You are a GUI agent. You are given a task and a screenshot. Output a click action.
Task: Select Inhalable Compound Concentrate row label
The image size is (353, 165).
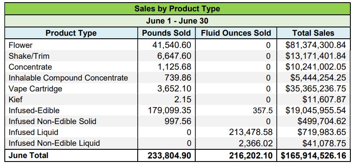(68, 78)
